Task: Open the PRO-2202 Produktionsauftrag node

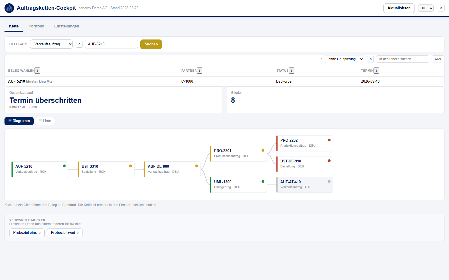Action: [305, 143]
